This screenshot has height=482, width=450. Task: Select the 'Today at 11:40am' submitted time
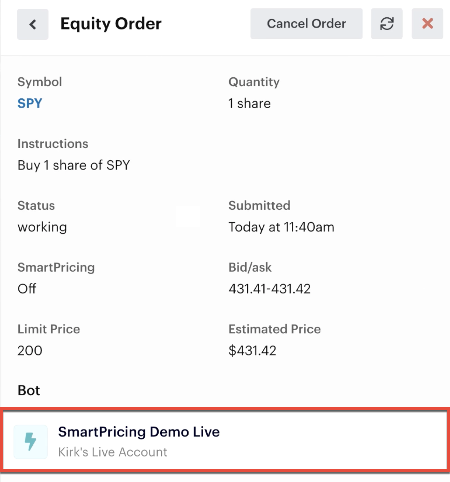281,227
